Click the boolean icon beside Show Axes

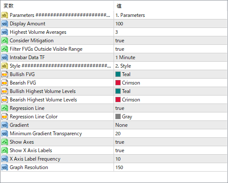[5, 142]
